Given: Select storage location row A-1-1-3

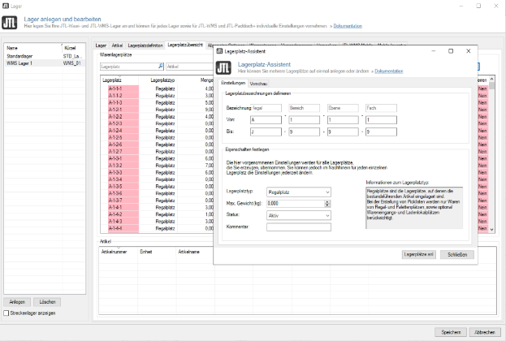Looking at the screenshot, I should click(157, 102).
